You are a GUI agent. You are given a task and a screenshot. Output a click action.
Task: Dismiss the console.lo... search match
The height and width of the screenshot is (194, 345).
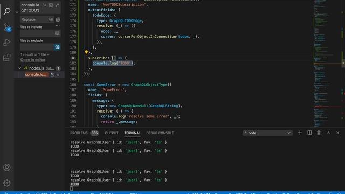(58, 75)
